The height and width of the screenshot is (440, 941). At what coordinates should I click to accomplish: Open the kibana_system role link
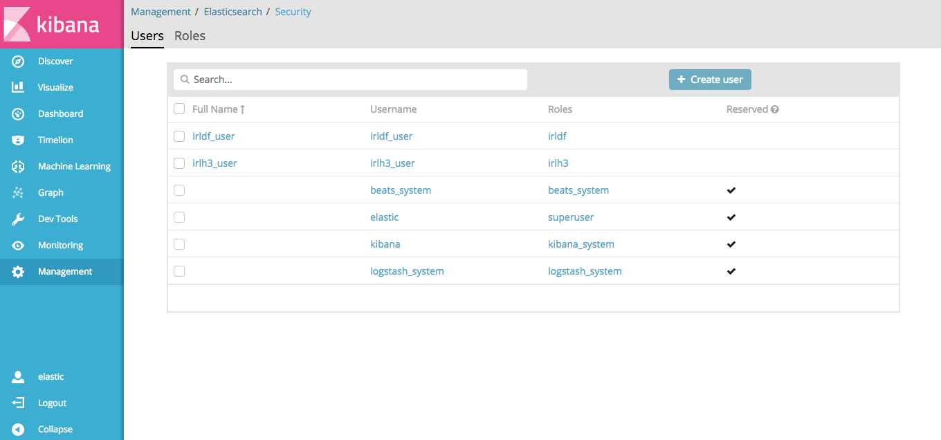pos(581,244)
